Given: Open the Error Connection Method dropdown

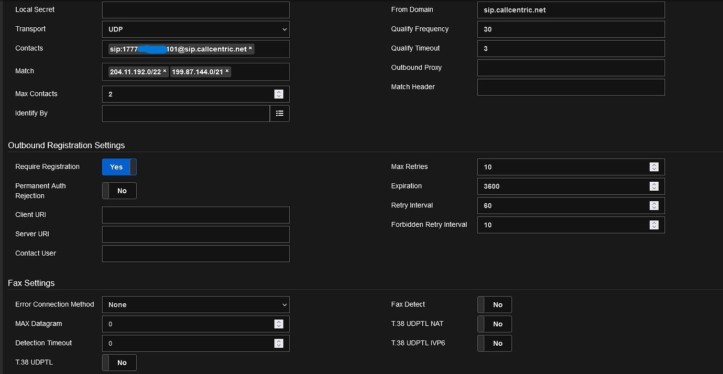Looking at the screenshot, I should tap(195, 304).
